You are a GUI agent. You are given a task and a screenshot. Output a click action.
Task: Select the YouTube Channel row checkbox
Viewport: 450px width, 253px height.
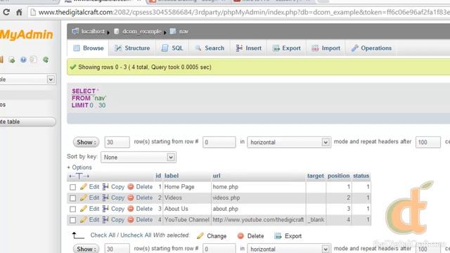72,220
